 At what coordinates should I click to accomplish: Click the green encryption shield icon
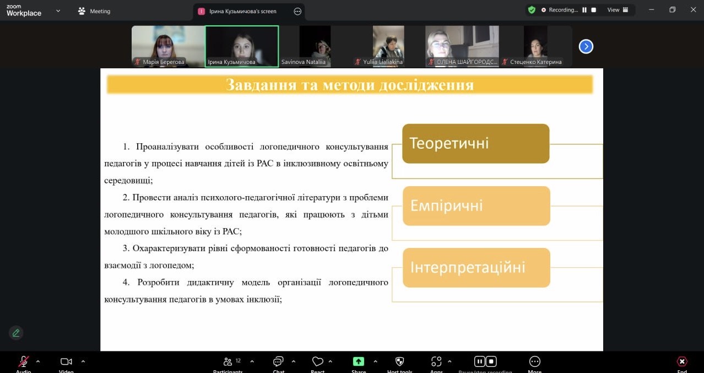click(532, 10)
